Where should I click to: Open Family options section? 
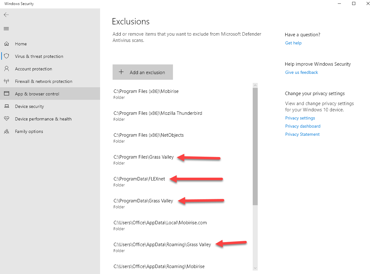coord(50,131)
